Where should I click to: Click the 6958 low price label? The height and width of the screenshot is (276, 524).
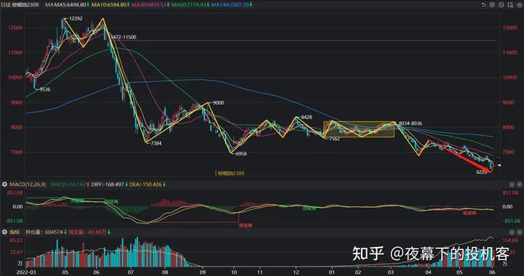(x=241, y=154)
